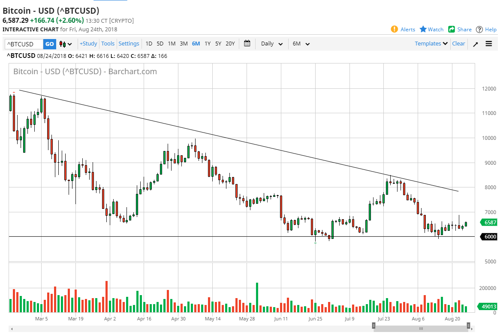Open the calendar date picker icon

point(247,43)
